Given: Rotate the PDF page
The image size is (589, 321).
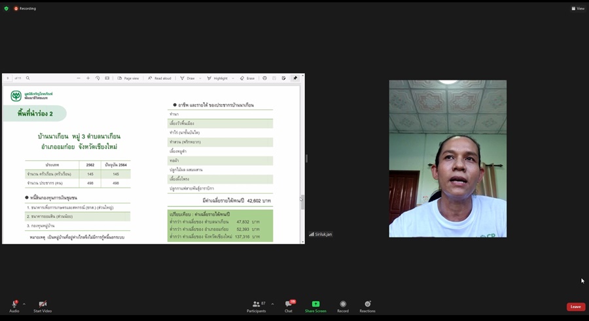Looking at the screenshot, I should pyautogui.click(x=98, y=78).
